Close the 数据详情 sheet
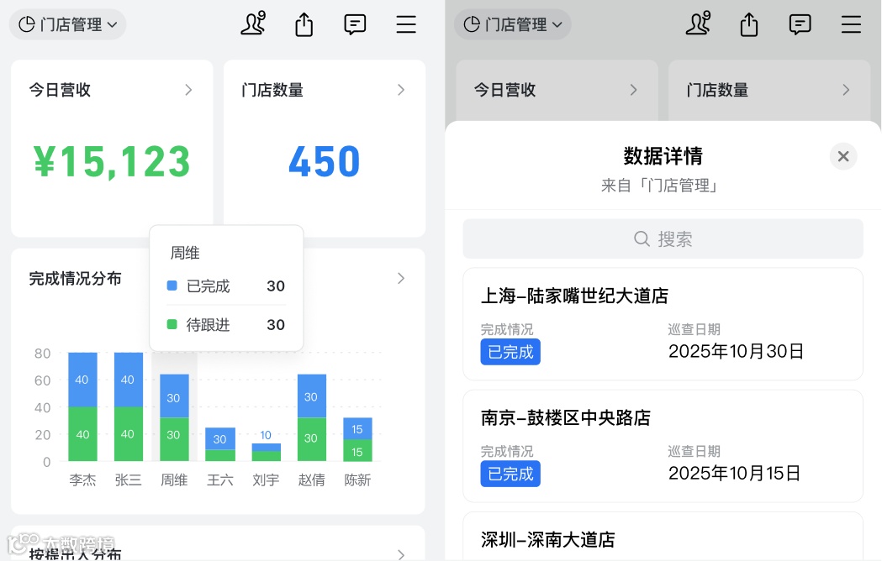This screenshot has width=882, height=561. click(x=843, y=156)
